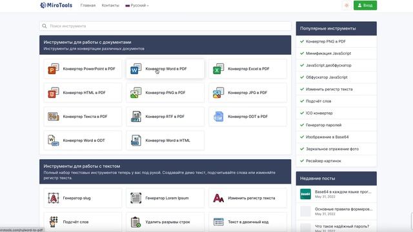Click the 'Конвертер Excel в PDF' card text

[x=248, y=69]
